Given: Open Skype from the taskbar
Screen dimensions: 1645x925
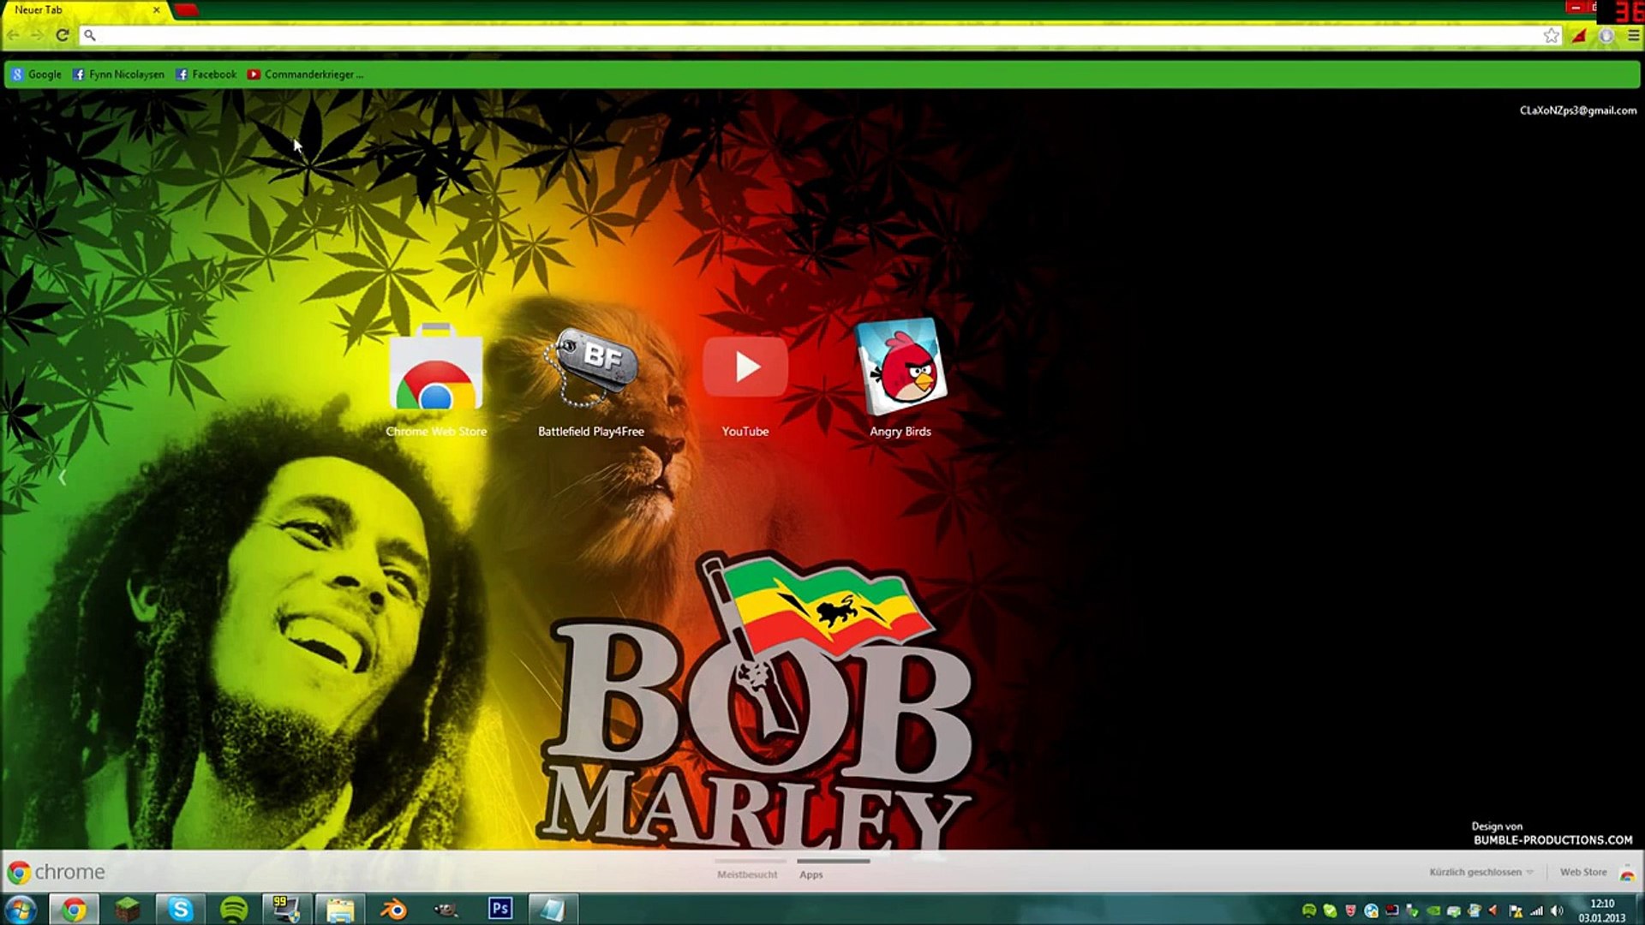Looking at the screenshot, I should (180, 909).
